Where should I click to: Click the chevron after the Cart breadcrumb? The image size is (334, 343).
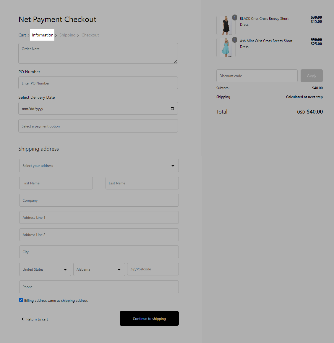coord(28,35)
